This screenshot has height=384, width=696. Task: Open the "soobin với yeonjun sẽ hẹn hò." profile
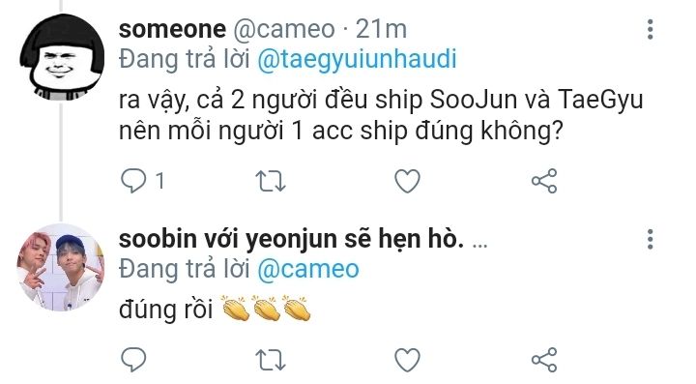click(291, 239)
